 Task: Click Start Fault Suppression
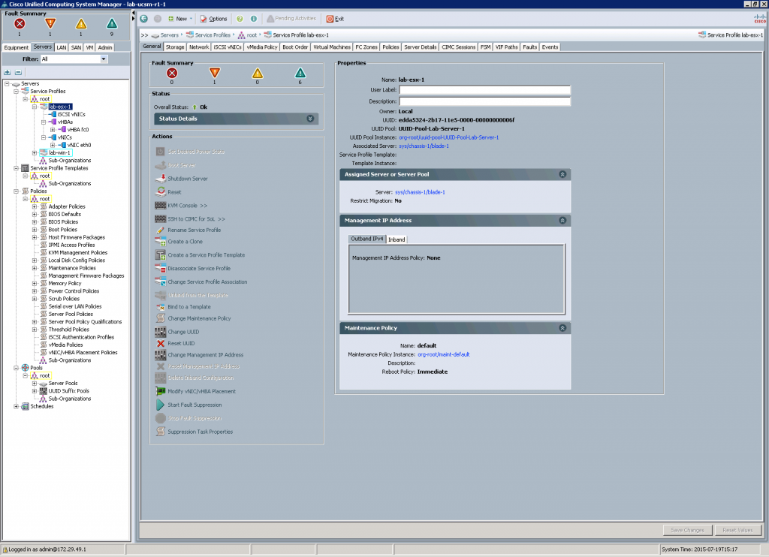click(x=195, y=405)
